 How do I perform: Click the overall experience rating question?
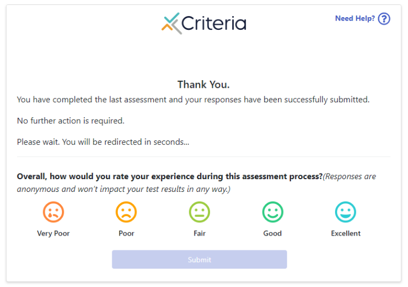[x=170, y=176]
